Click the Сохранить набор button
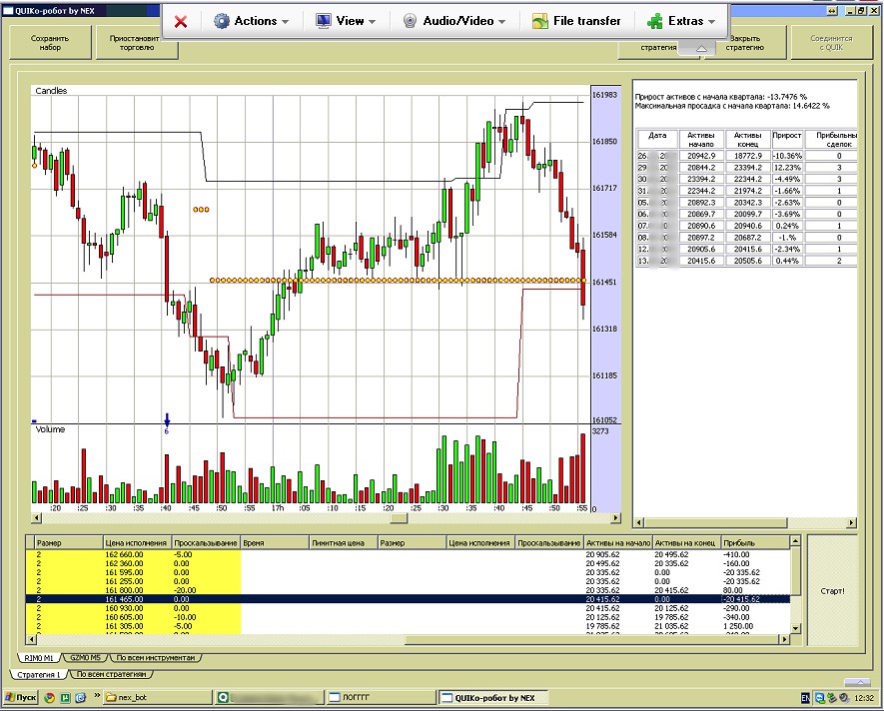 50,42
